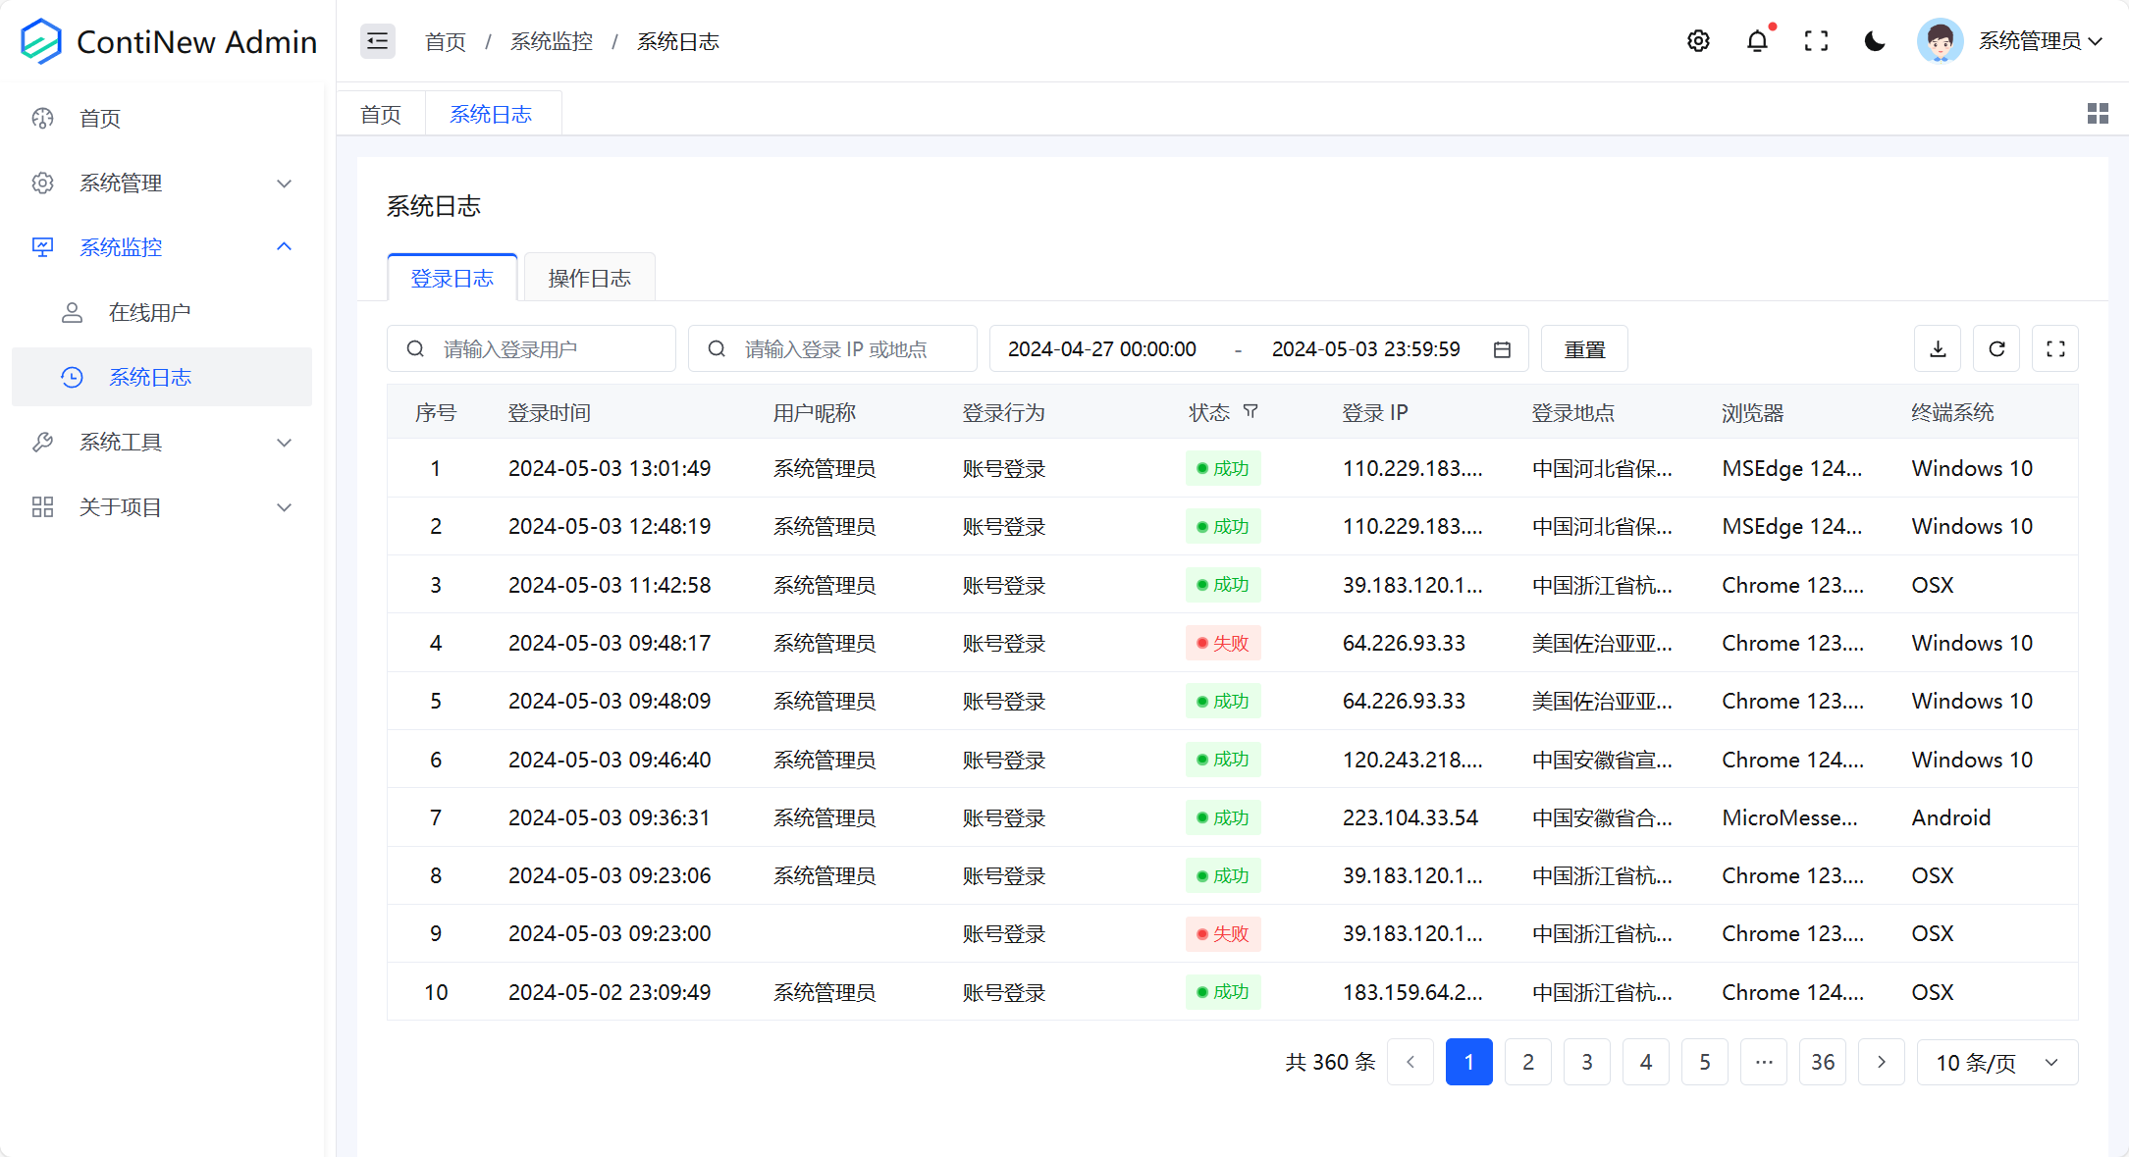
Task: Enter fullscreen via the top bar icon
Action: tap(1817, 41)
